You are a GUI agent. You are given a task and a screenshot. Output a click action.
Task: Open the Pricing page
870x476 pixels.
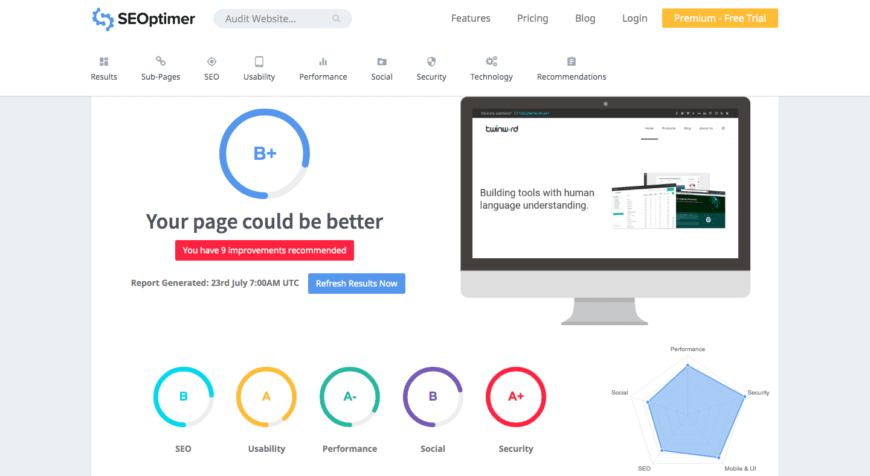(533, 18)
